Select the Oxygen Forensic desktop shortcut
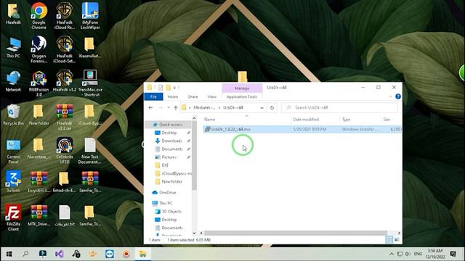 tap(39, 49)
